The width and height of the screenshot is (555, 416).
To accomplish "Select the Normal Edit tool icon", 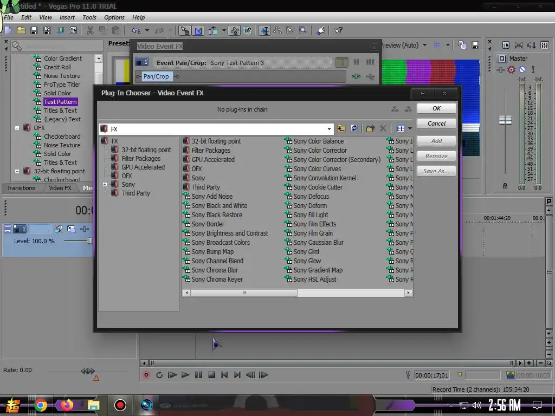I will coord(264,30).
